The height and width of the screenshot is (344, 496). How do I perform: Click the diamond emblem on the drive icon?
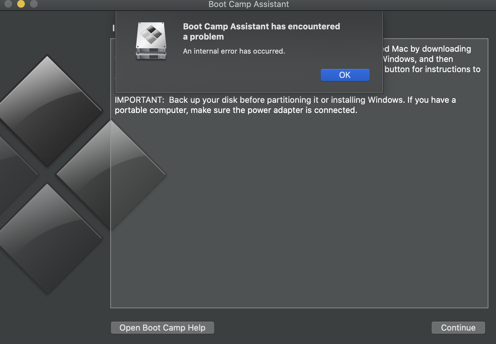(151, 34)
